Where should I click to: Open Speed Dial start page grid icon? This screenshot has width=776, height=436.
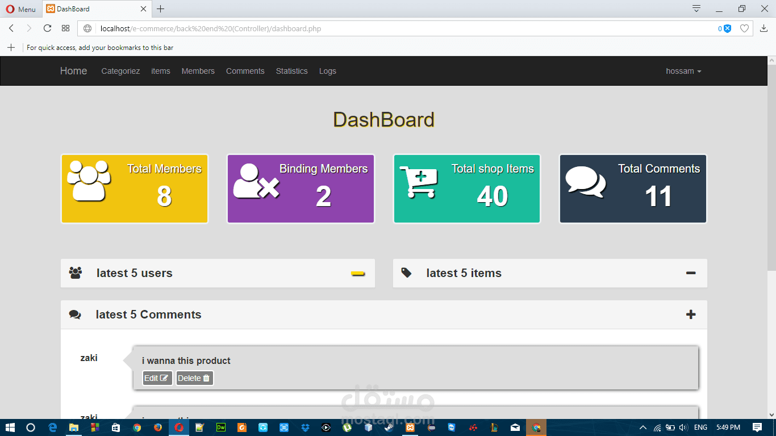[x=66, y=28]
